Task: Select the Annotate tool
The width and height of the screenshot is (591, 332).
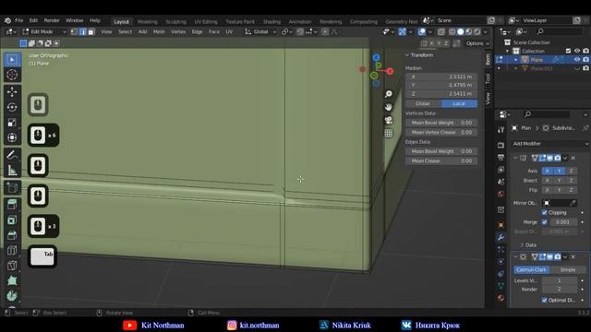Action: point(12,155)
